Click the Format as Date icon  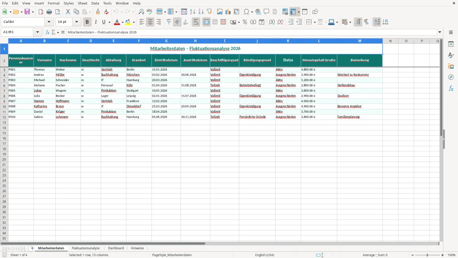[261, 22]
